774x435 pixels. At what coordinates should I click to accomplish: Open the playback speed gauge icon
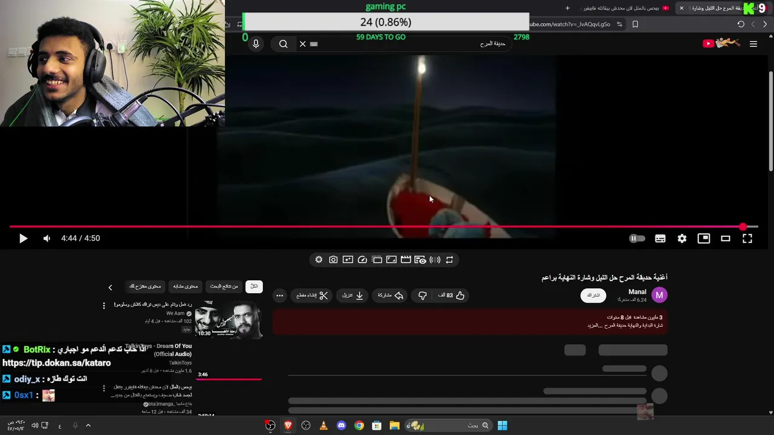click(x=362, y=260)
